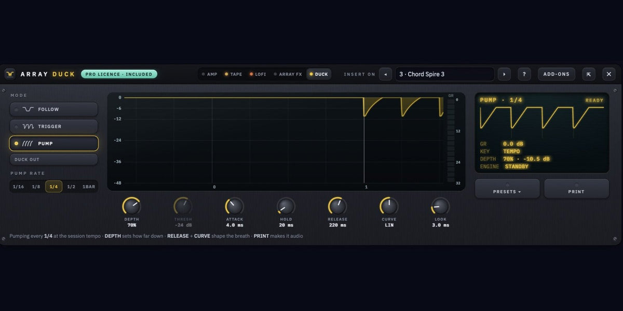Open the track selector showing Chord Spire 3
This screenshot has height=311, width=623.
pyautogui.click(x=445, y=74)
